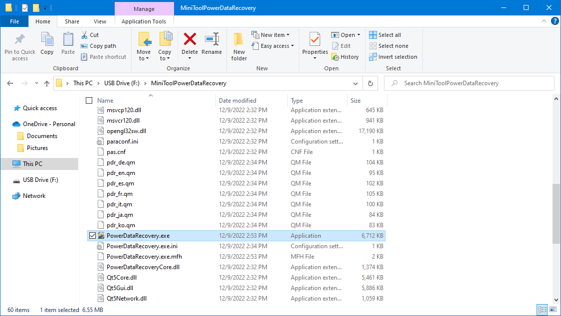Collapse the ribbon with the chevron
The width and height of the screenshot is (561, 316).
(544, 21)
